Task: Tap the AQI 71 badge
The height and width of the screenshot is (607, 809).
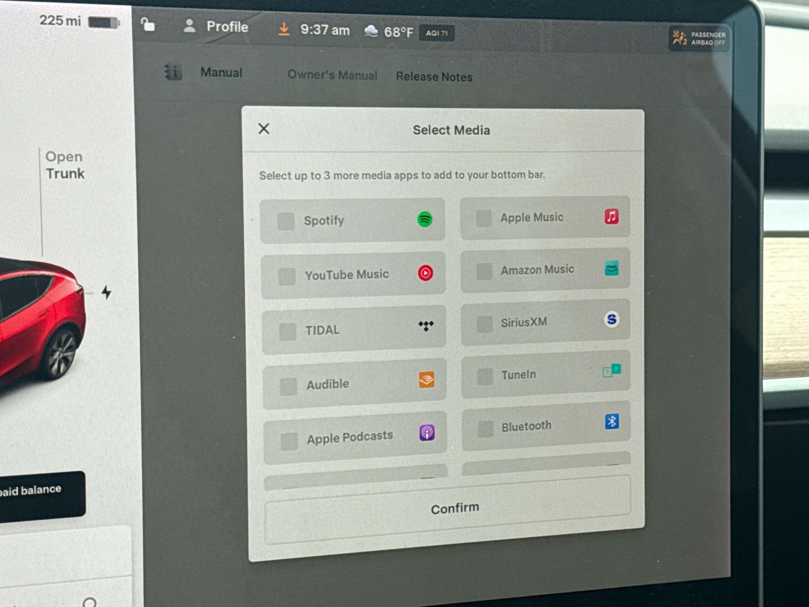Action: (x=436, y=33)
